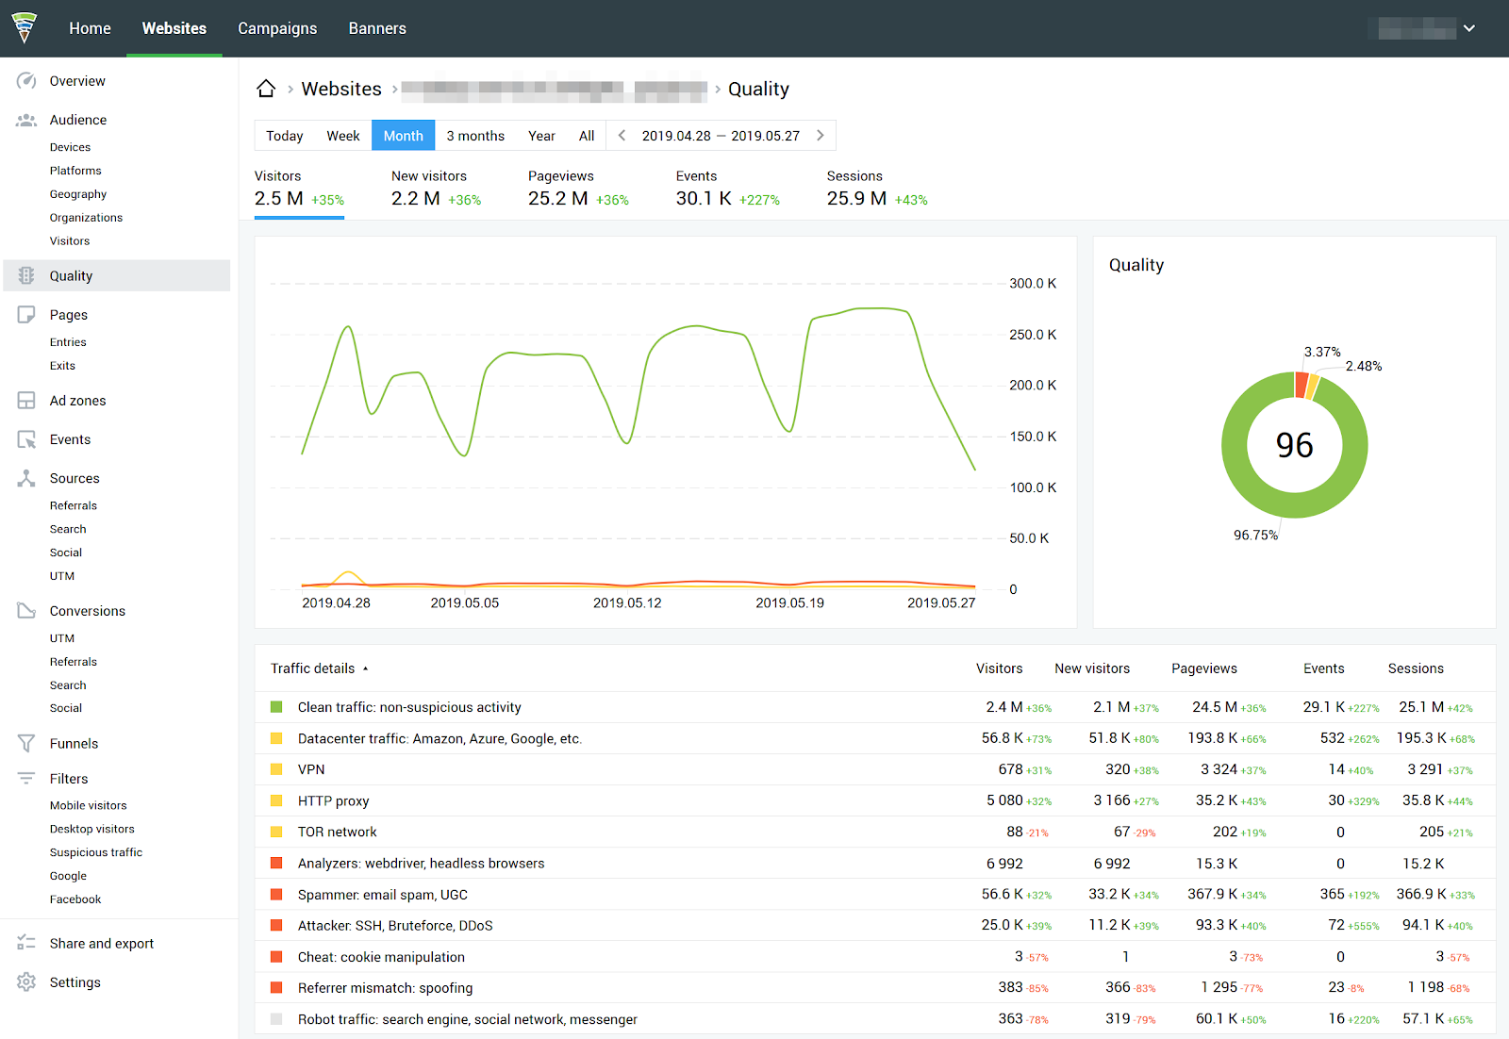The image size is (1509, 1039).
Task: Select the 3 months time range
Action: pyautogui.click(x=475, y=136)
